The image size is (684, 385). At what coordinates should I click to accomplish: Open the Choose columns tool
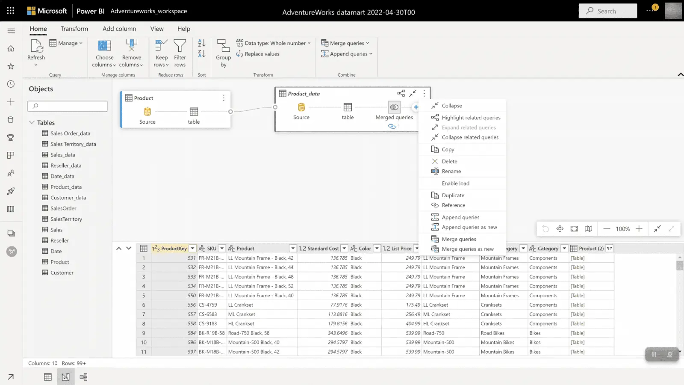click(x=104, y=46)
